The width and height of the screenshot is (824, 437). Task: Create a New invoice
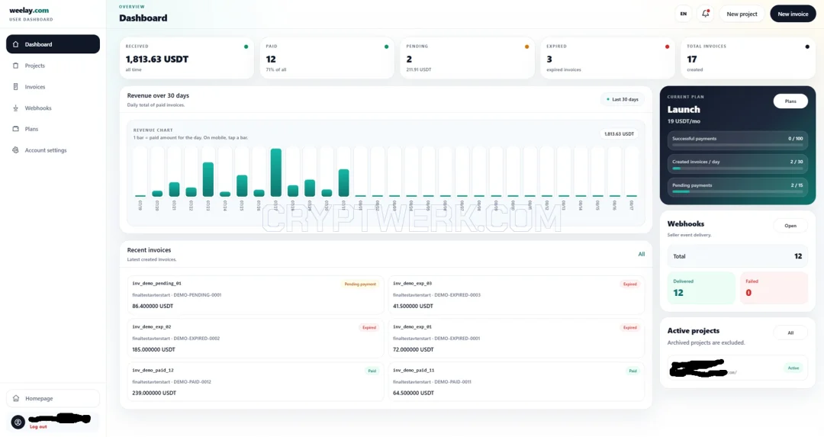793,14
